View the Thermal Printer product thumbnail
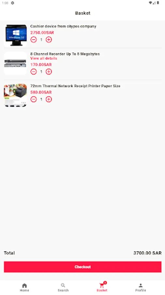Image resolution: width=165 pixels, height=295 pixels. pyautogui.click(x=15, y=95)
